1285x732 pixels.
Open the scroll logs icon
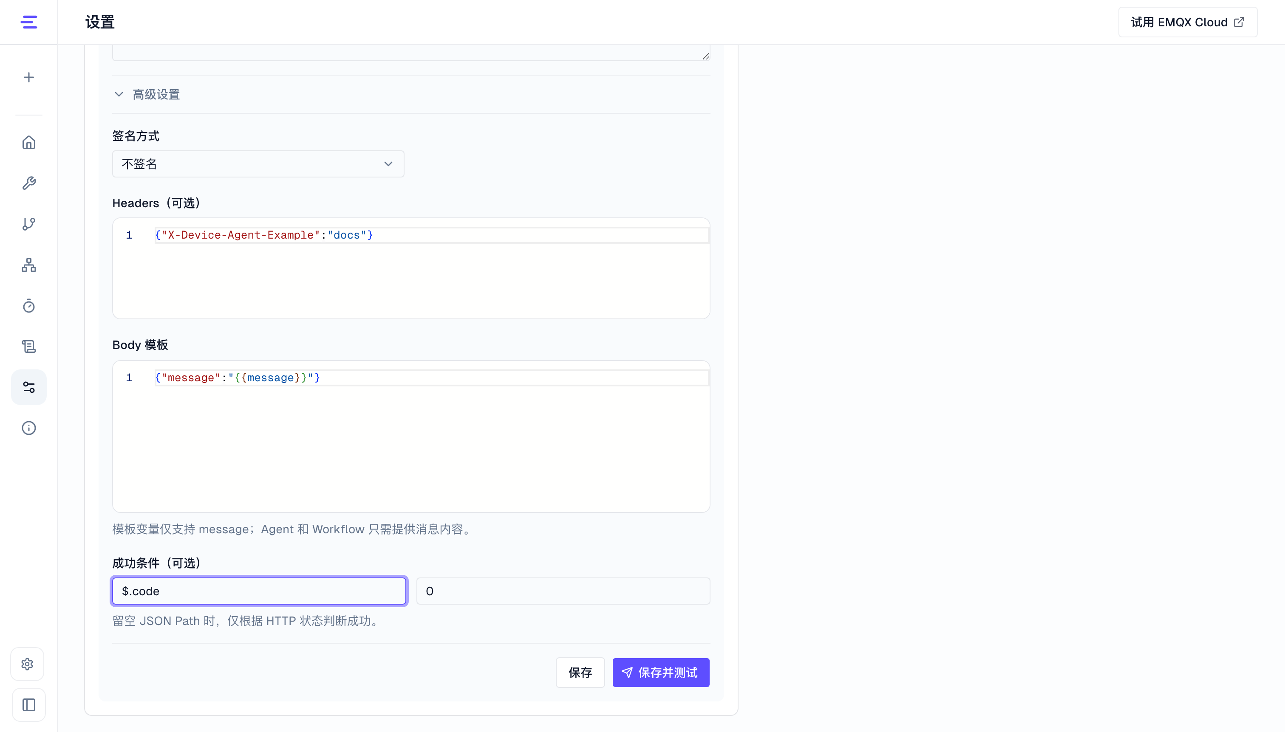[28, 346]
